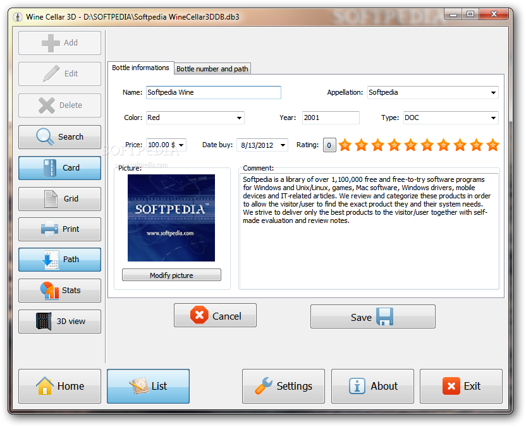Click the Add plus icon

point(51,43)
